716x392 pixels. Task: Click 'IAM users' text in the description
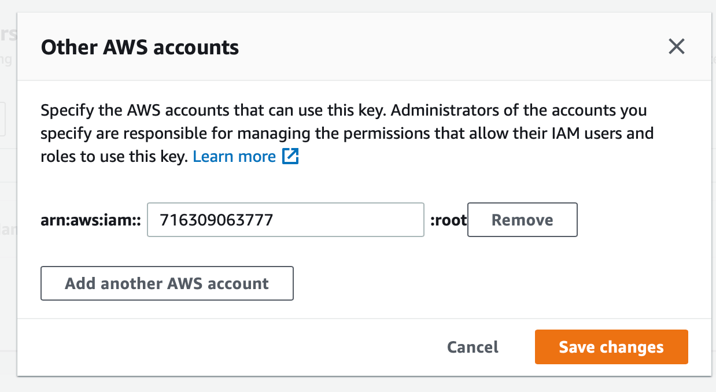coord(586,134)
